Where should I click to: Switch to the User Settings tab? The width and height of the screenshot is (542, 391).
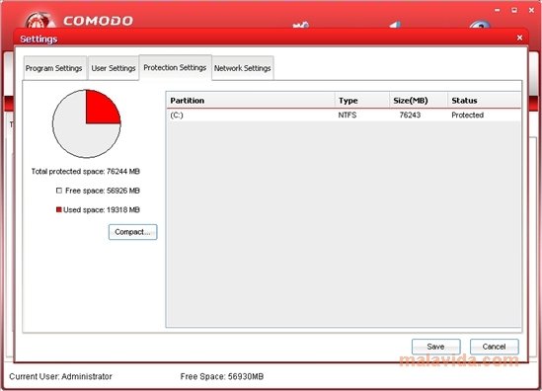tap(114, 68)
